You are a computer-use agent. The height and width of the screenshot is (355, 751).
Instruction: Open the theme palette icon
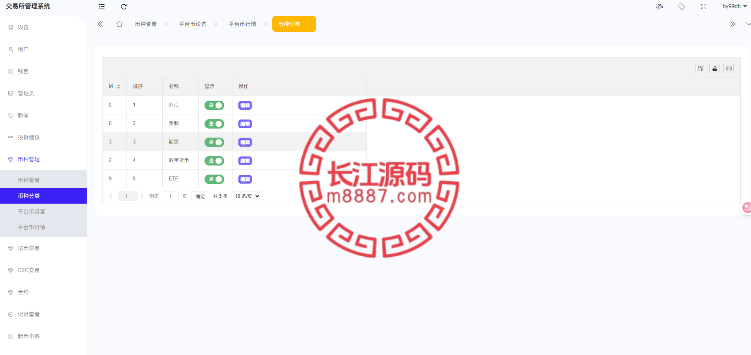(660, 7)
